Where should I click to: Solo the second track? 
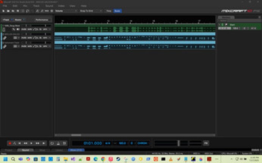tap(30, 38)
